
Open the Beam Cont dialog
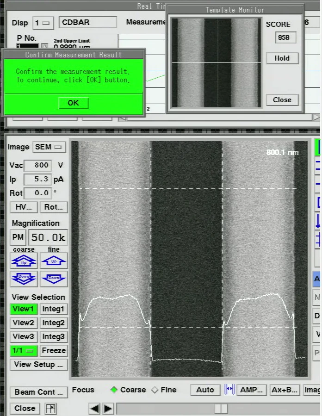click(39, 392)
